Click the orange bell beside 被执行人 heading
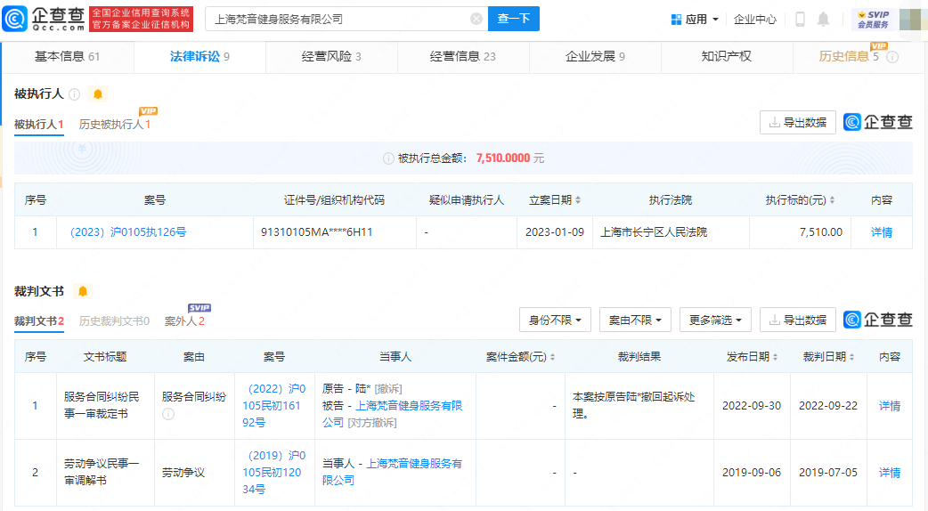 tap(98, 93)
